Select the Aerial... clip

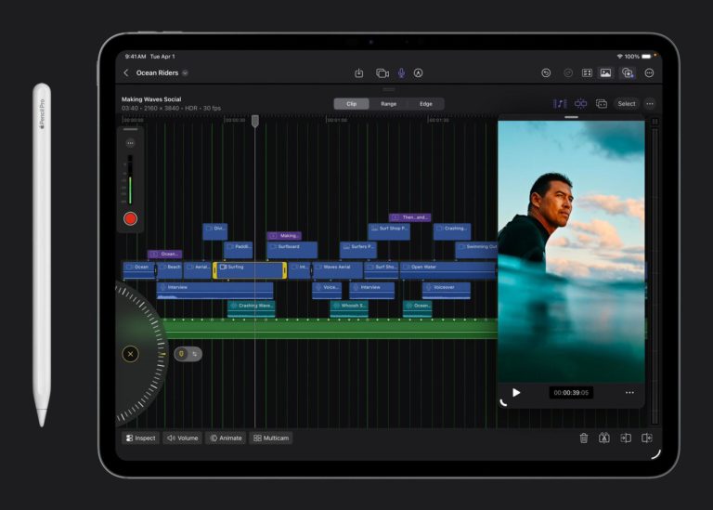[198, 270]
